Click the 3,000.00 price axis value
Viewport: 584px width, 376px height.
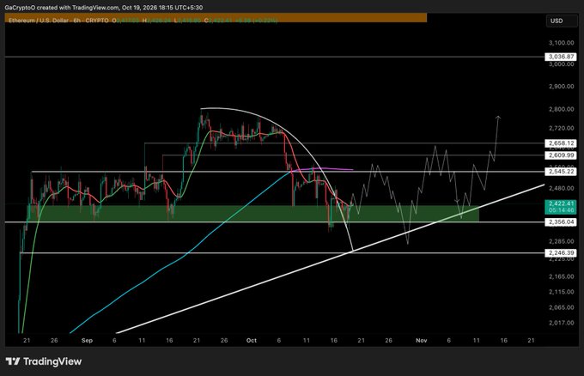(562, 64)
